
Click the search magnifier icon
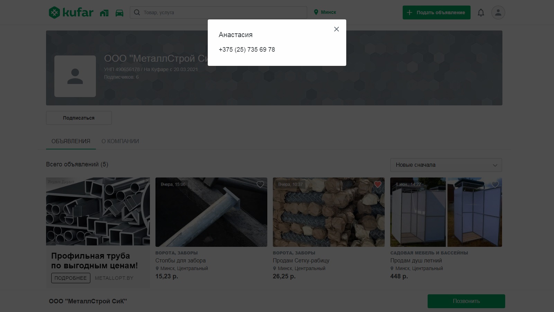tap(137, 12)
